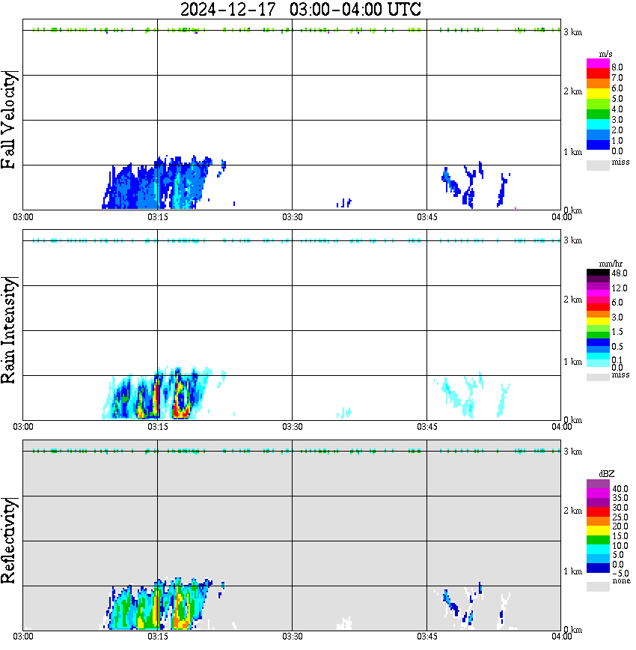Select the yellow swatch in the mm/hr legend
This screenshot has width=636, height=650.
point(598,321)
